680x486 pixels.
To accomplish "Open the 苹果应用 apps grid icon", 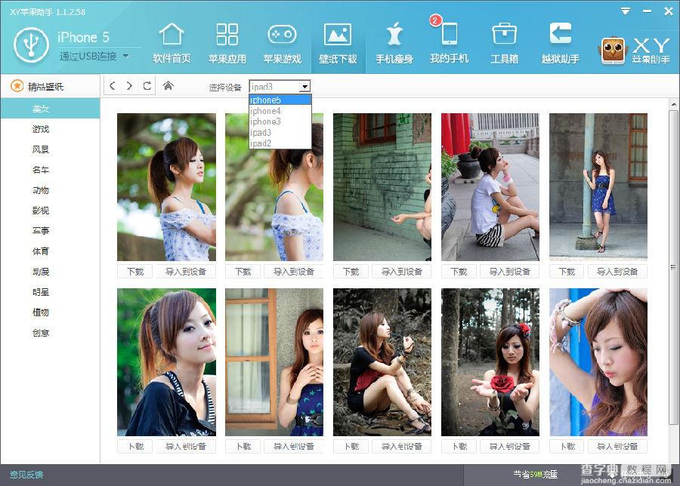I will [227, 35].
